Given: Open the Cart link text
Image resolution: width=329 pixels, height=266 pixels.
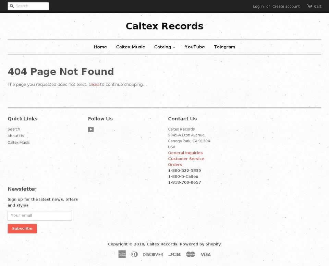Looking at the screenshot, I should (x=317, y=7).
